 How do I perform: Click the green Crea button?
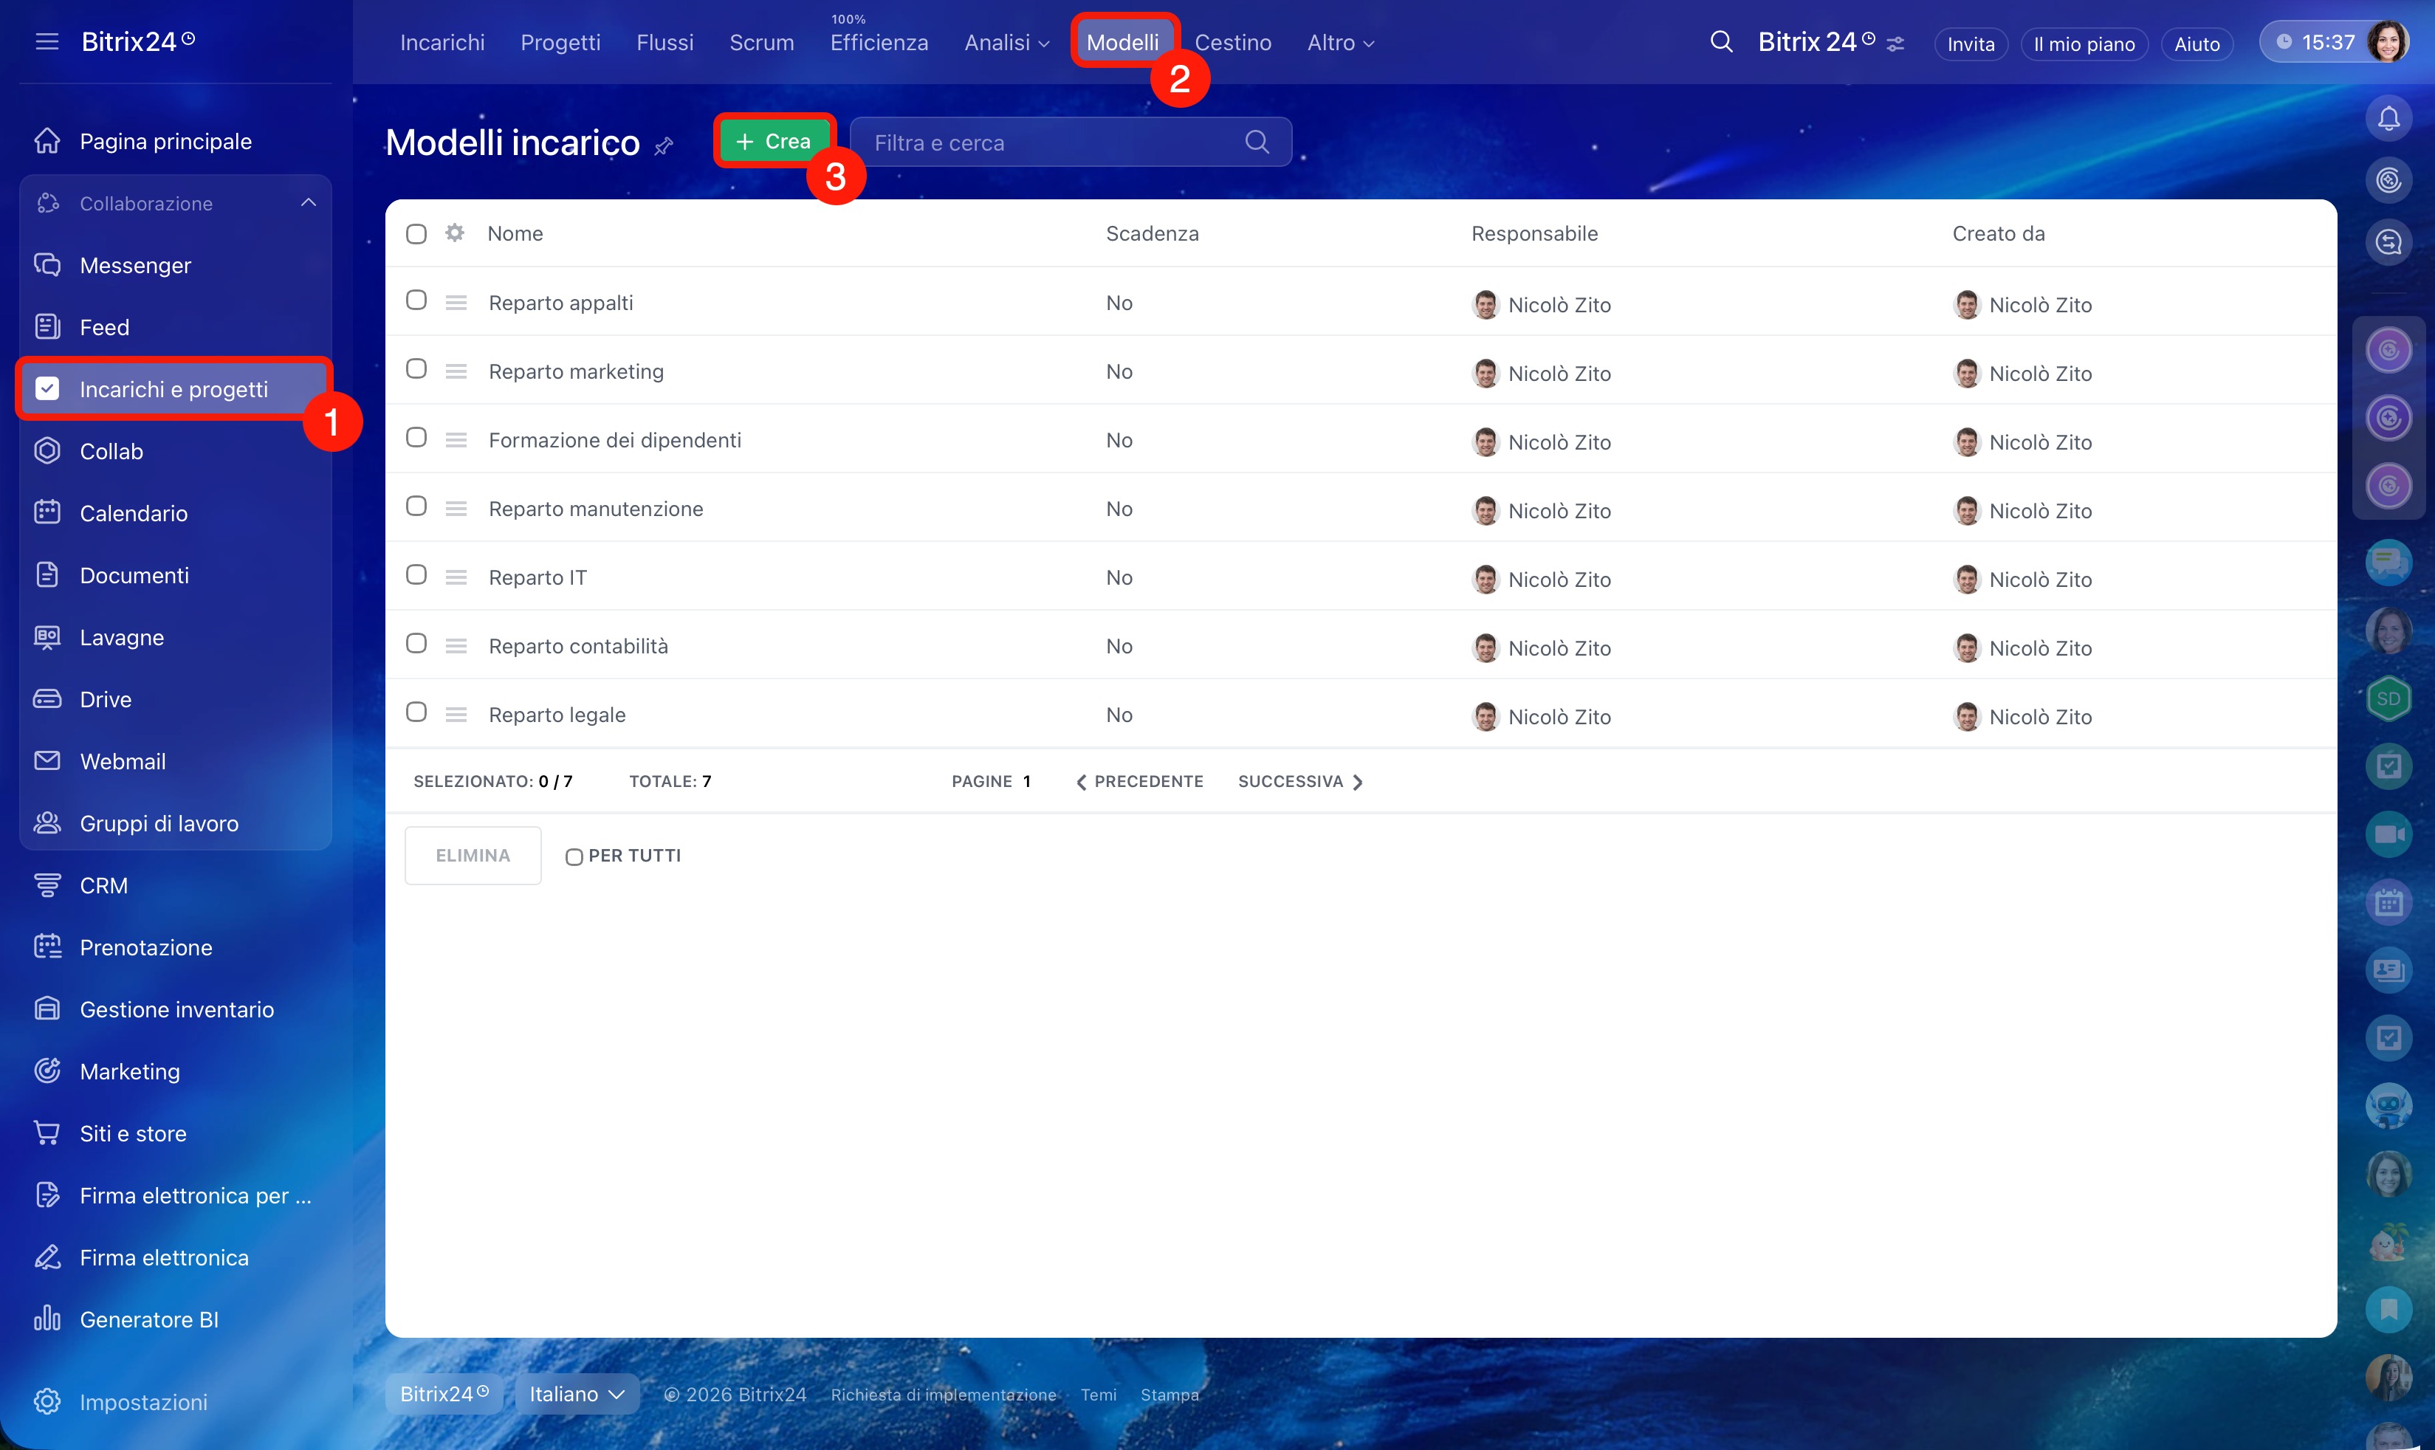point(773,142)
